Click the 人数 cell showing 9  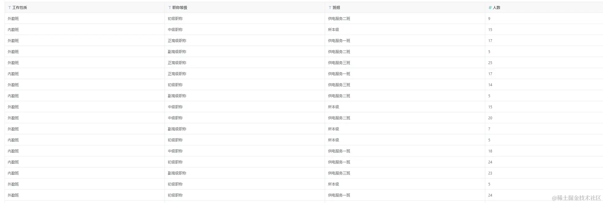click(x=489, y=19)
